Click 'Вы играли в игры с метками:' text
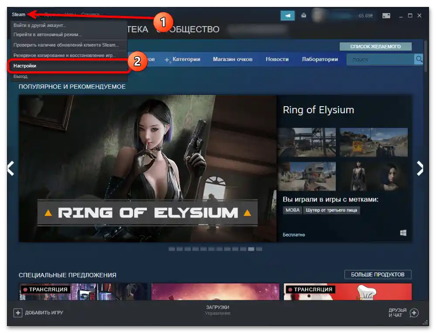 point(330,199)
